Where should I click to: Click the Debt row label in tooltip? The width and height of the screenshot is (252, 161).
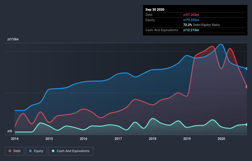pyautogui.click(x=149, y=15)
